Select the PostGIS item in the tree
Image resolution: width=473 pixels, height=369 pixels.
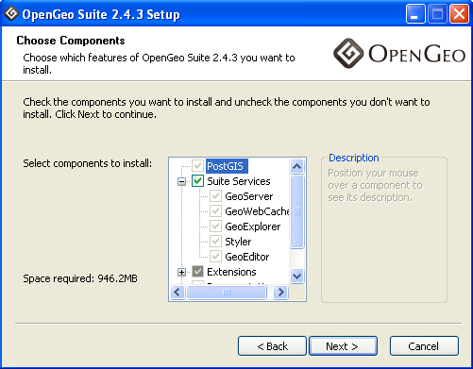[x=227, y=166]
